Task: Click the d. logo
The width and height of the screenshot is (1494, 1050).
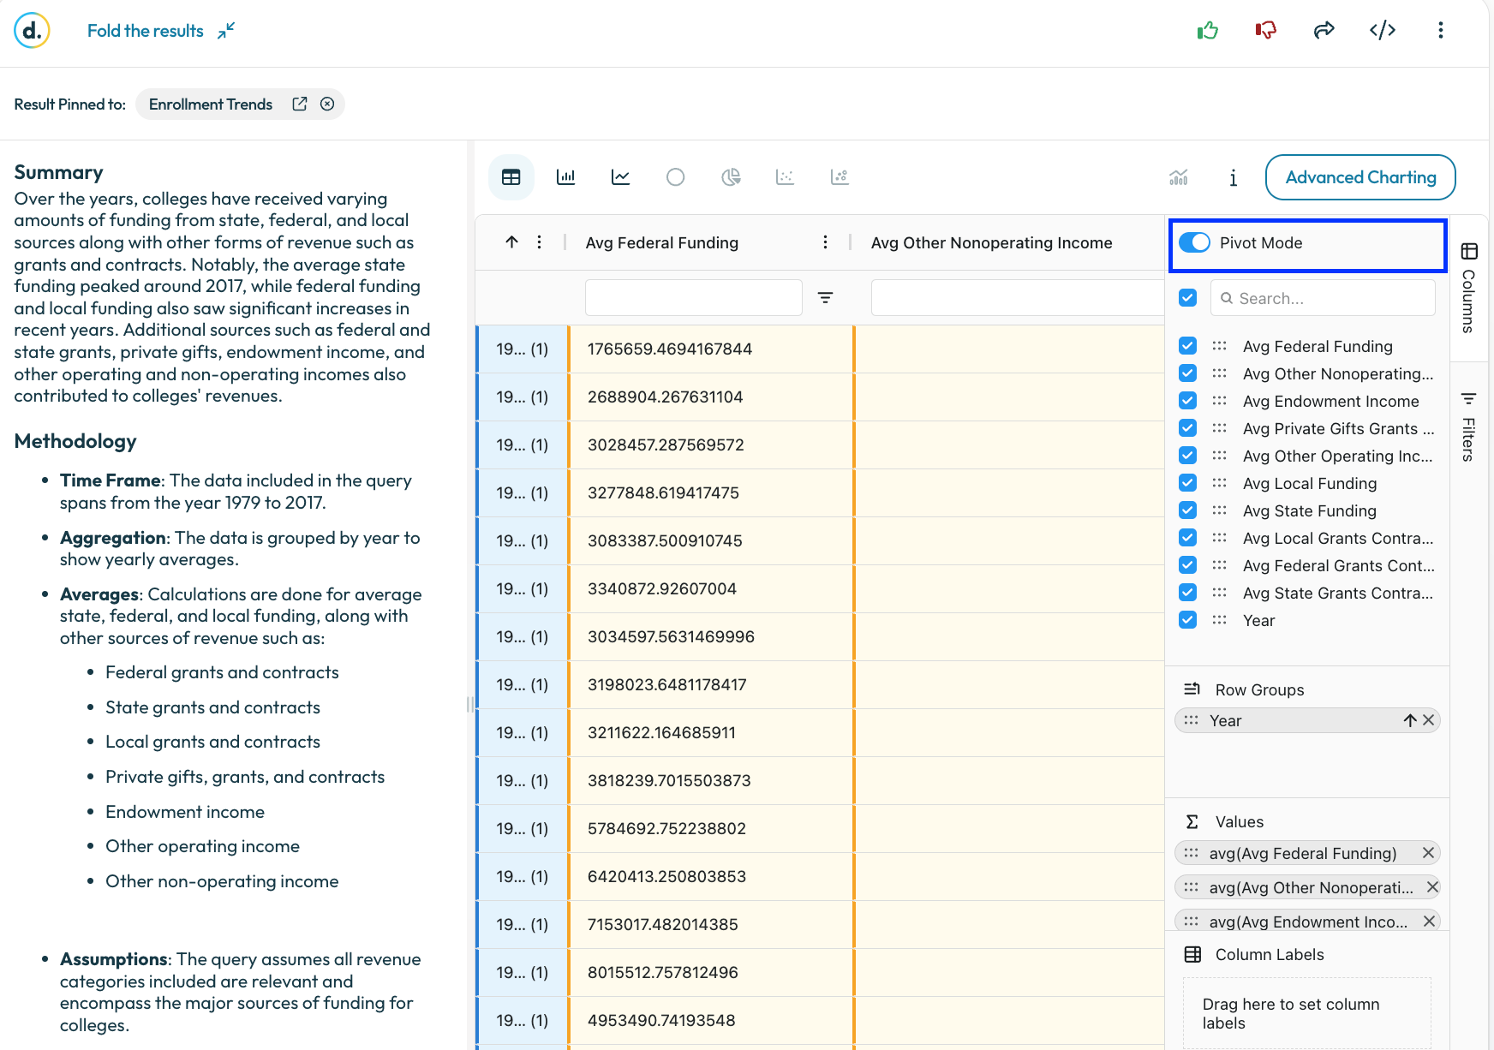Action: 32,31
